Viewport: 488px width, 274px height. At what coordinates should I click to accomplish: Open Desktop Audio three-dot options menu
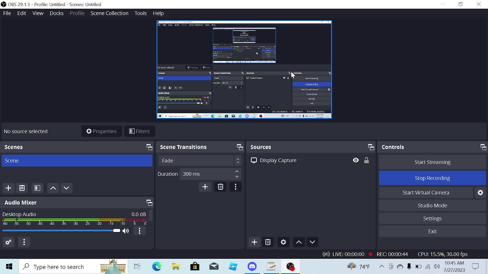coord(140,231)
